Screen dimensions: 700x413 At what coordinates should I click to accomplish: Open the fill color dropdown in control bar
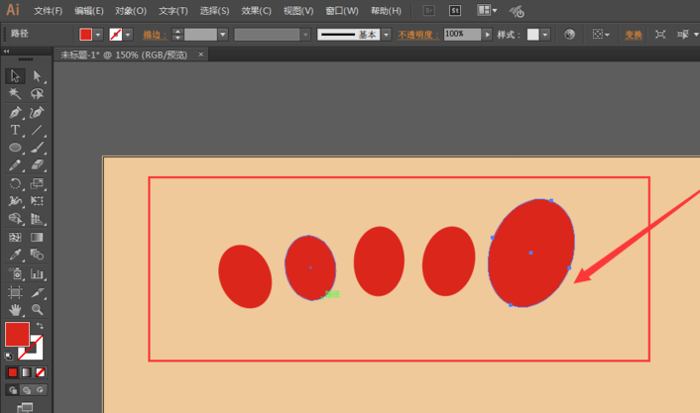pos(99,34)
